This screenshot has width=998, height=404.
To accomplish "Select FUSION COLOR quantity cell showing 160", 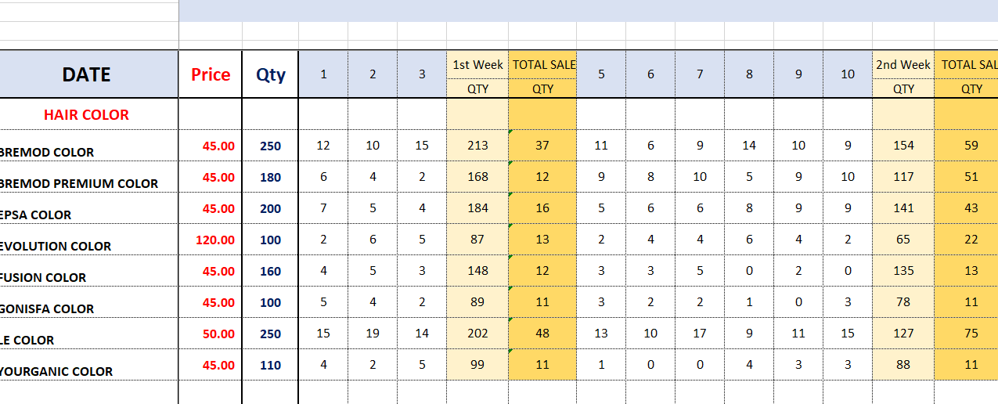I will (271, 271).
